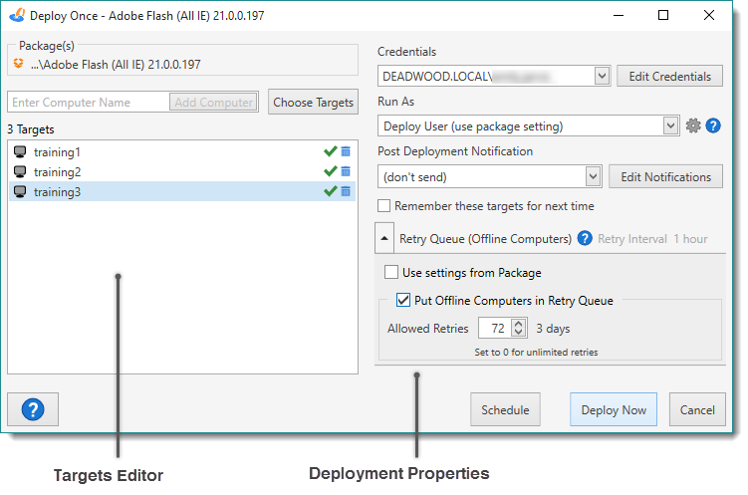748x495 pixels.
Task: Click the green checkmark for training1
Action: point(330,151)
